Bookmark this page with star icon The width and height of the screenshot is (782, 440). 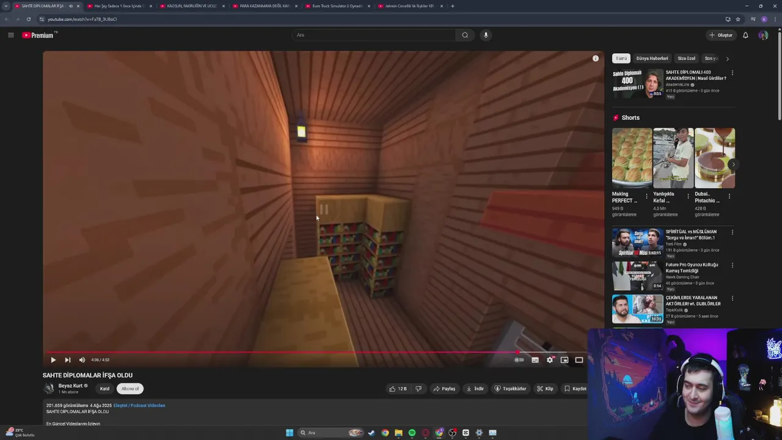click(x=738, y=19)
